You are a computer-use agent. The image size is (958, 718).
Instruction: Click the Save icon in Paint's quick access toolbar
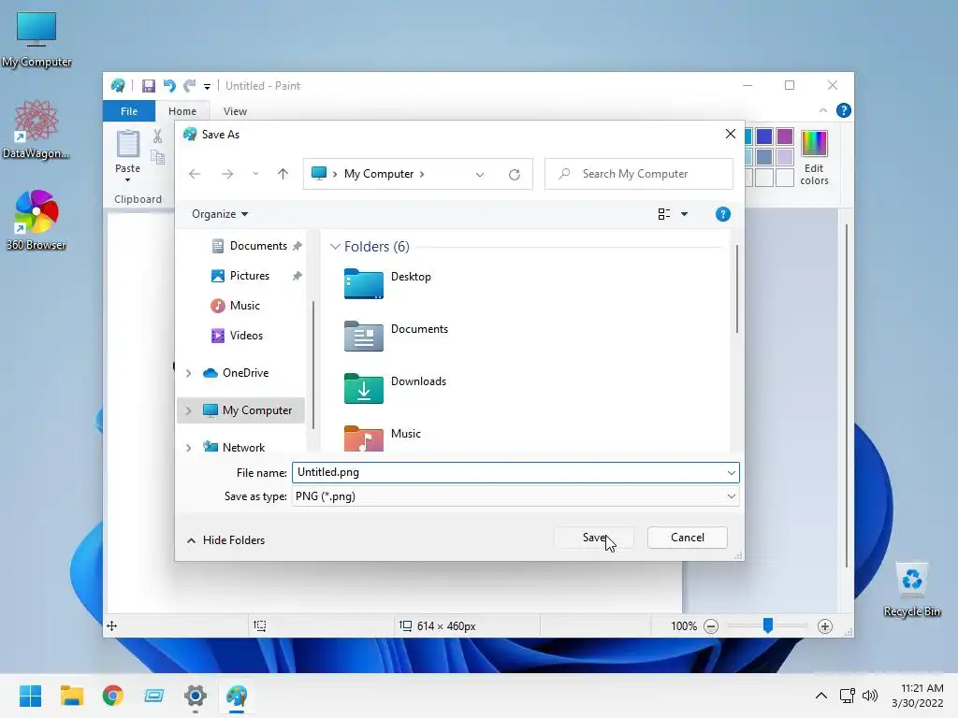149,86
